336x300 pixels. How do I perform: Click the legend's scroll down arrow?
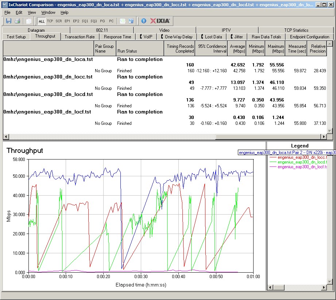point(330,281)
